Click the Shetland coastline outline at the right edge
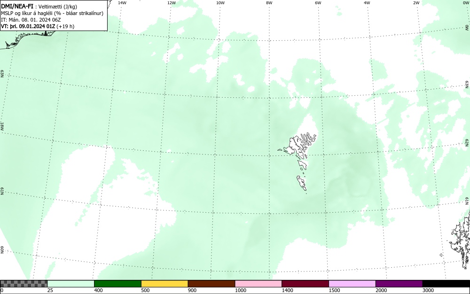Viewport: 470px width, 294px height. (462, 240)
